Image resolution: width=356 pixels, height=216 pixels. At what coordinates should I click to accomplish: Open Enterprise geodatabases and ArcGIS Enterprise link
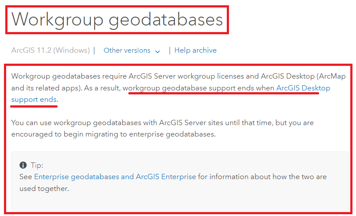point(115,177)
